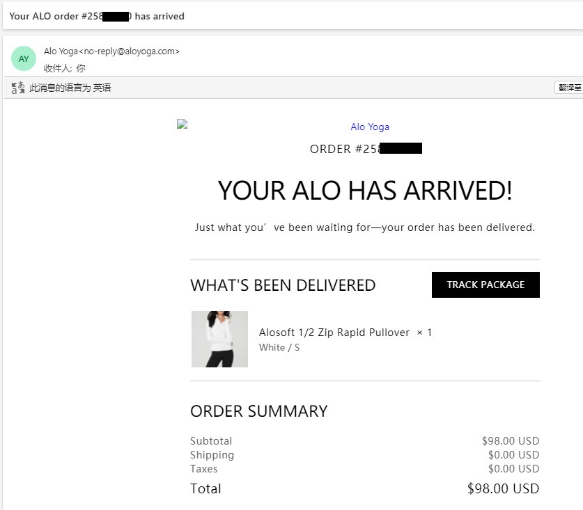Click the White / S variant text
Screen dimensions: 583x510
[x=279, y=347]
